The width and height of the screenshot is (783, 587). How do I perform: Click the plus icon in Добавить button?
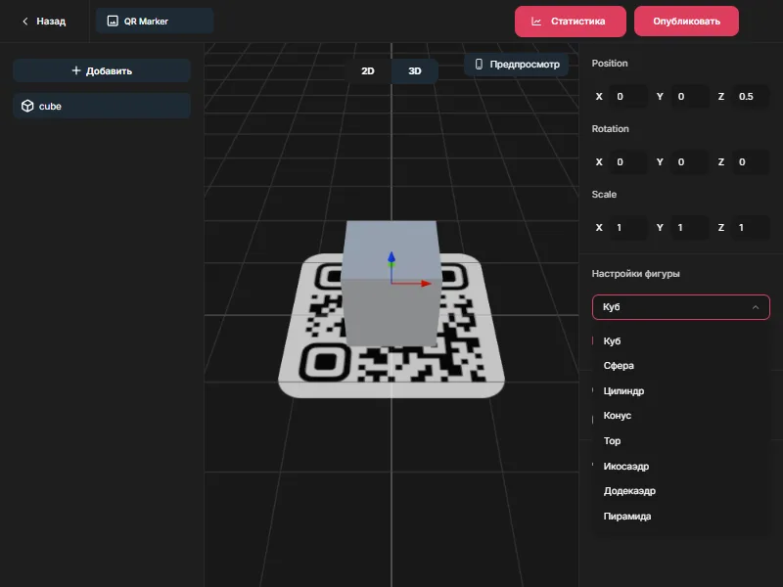click(x=76, y=70)
